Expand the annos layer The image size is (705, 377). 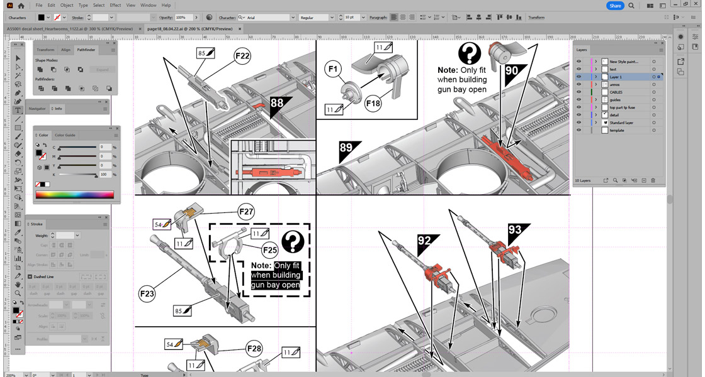point(595,84)
